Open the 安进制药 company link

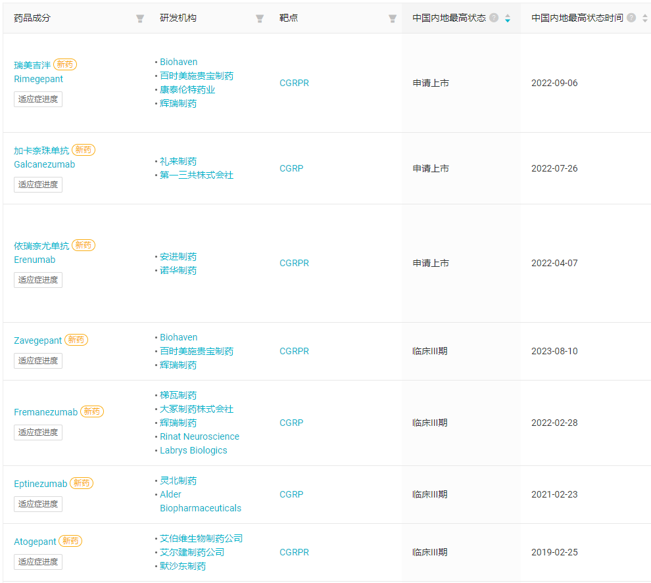(178, 256)
